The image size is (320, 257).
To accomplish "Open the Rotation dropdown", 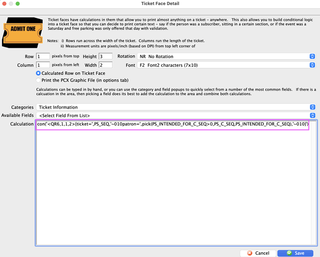I will click(226, 56).
